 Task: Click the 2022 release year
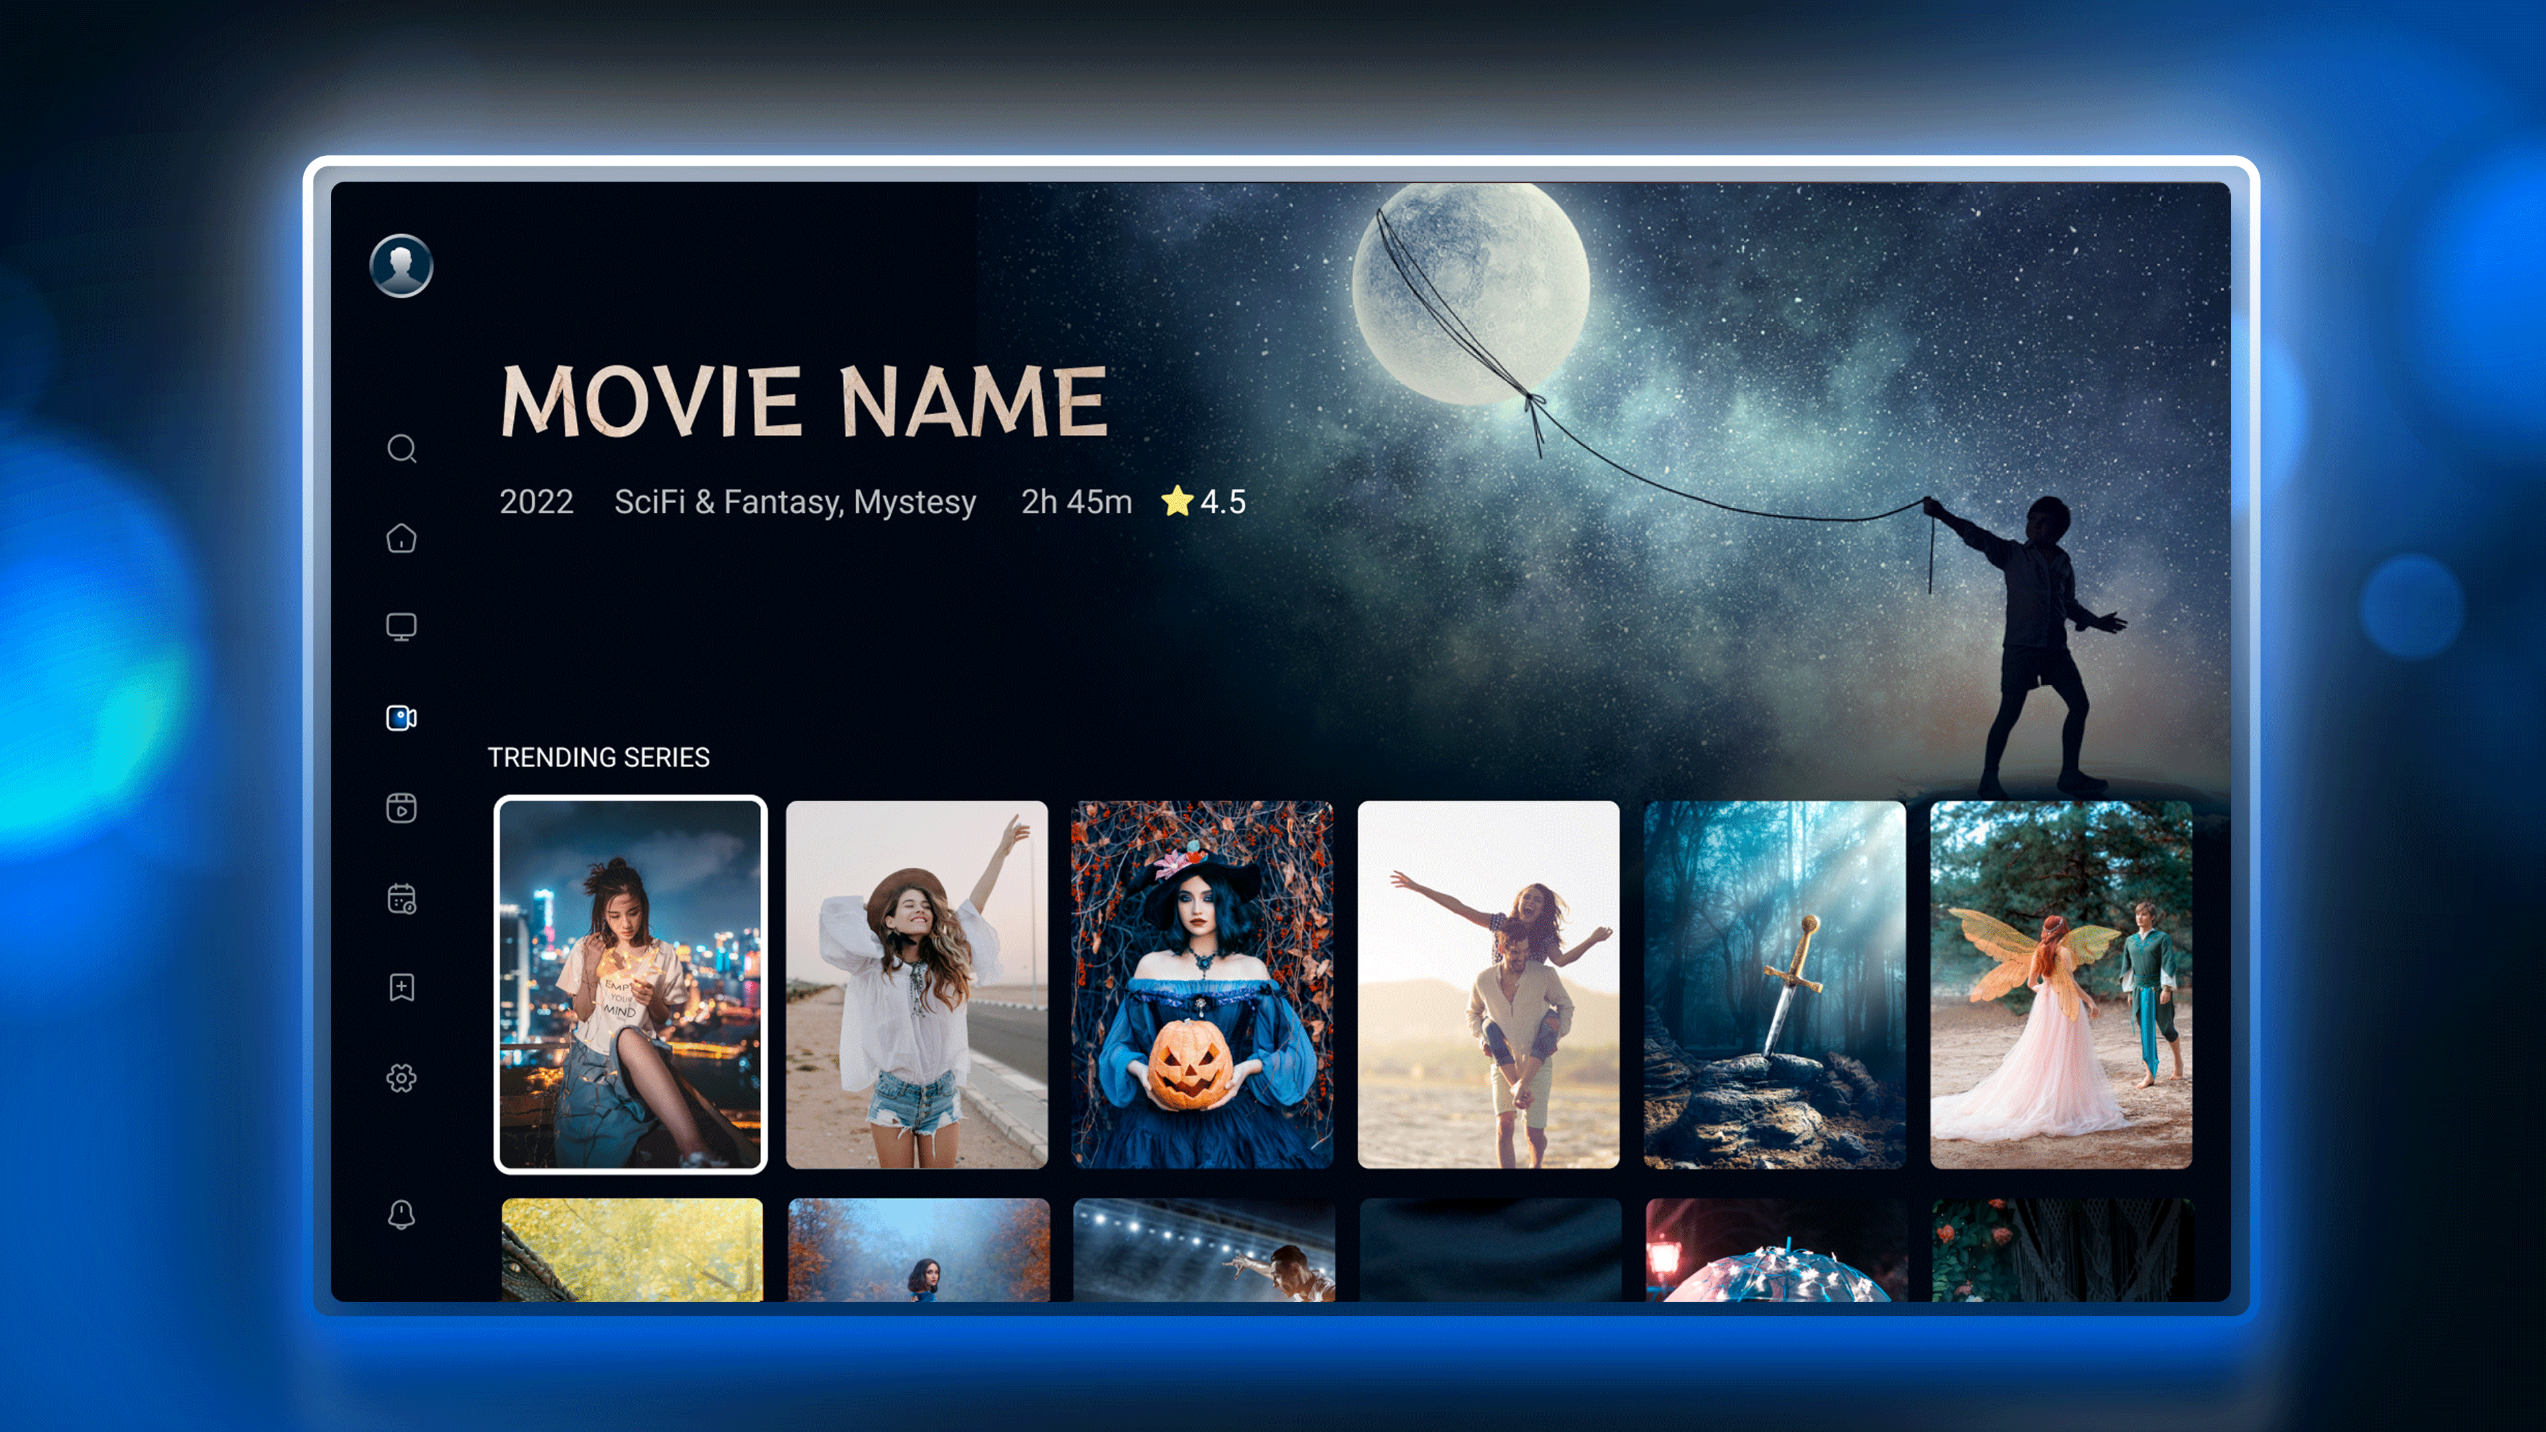point(536,502)
